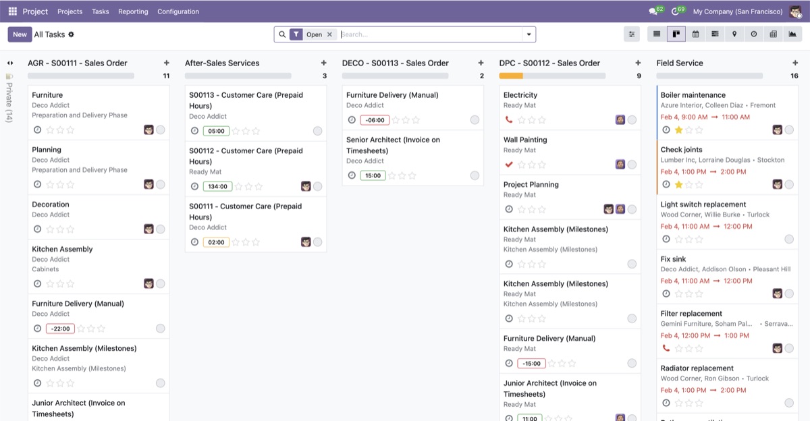Click the 05:00 remaining hours badge
Image resolution: width=810 pixels, height=421 pixels.
pyautogui.click(x=216, y=131)
